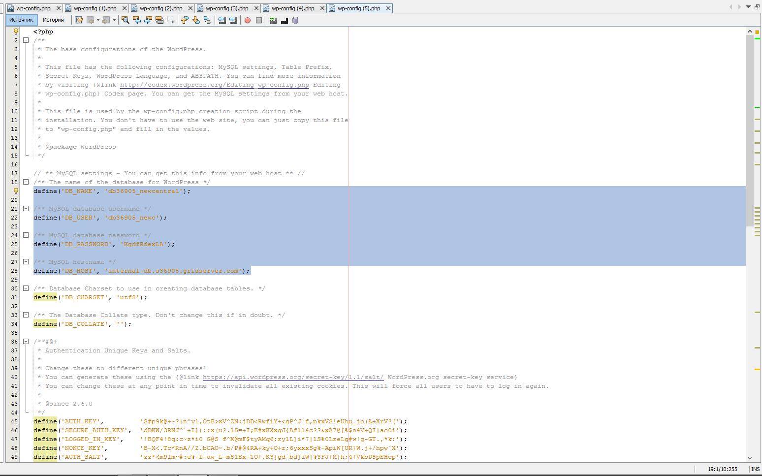Click the Find Next Occurrence icon

click(148, 20)
